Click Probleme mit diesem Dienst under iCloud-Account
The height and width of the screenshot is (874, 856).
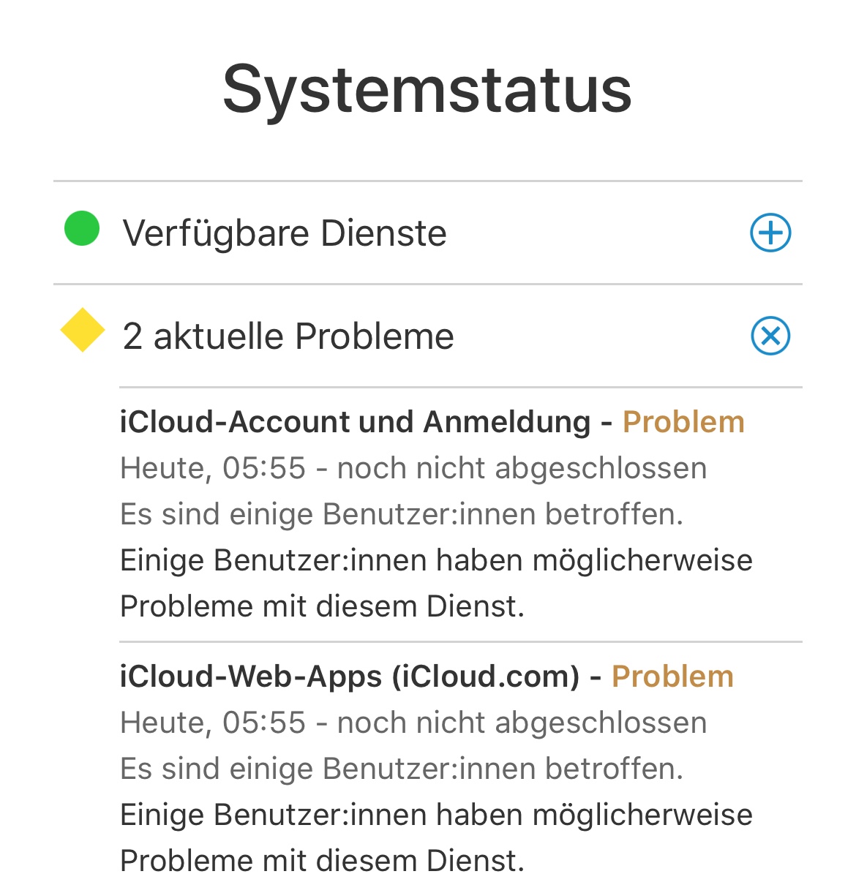pyautogui.click(x=322, y=606)
